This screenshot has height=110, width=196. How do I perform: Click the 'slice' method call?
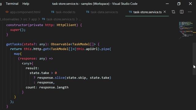point(59,78)
